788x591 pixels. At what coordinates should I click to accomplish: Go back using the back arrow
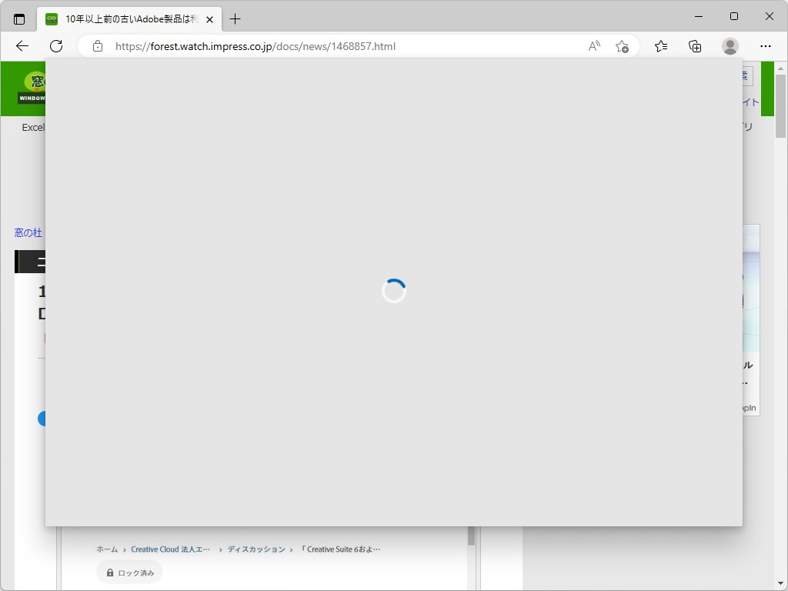tap(22, 46)
